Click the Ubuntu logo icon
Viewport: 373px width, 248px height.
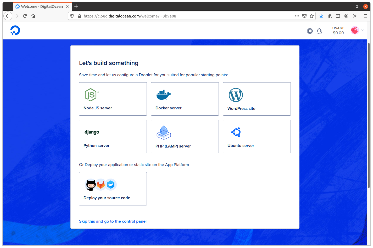236,132
